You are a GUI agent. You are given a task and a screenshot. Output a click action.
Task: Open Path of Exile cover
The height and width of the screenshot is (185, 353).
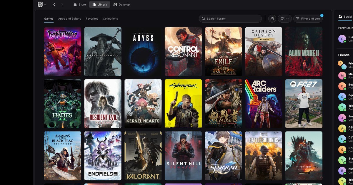224,52
